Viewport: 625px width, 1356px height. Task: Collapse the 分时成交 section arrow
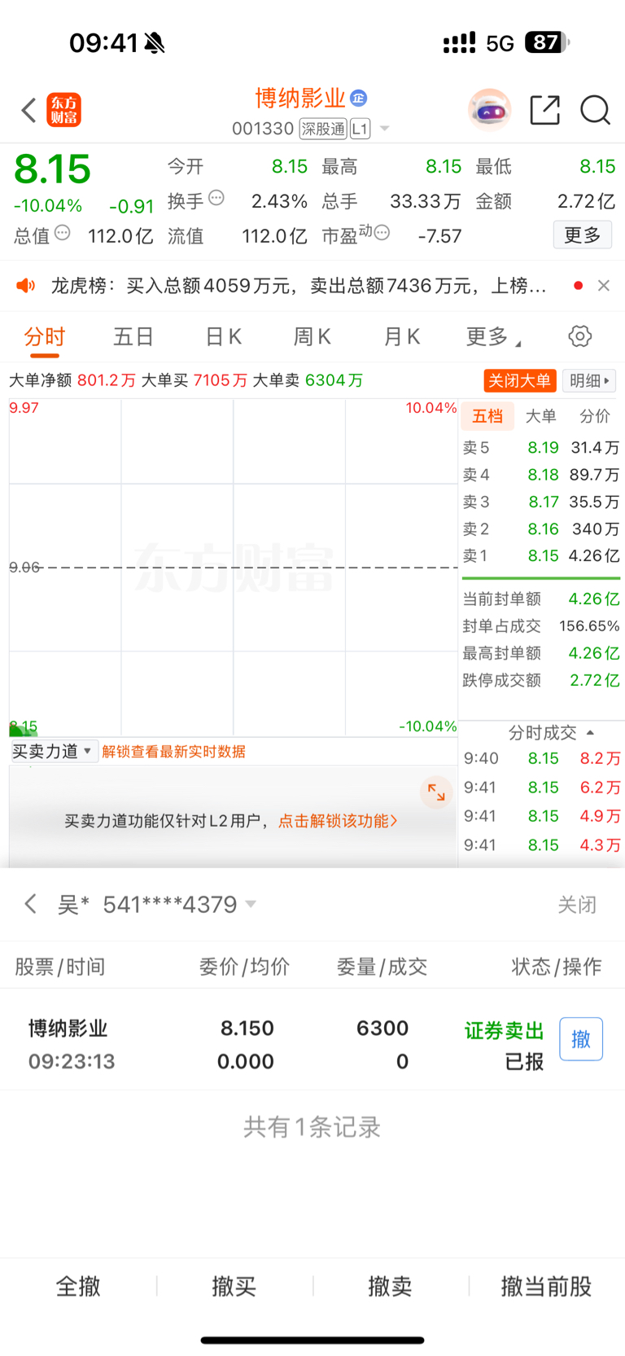(x=590, y=733)
